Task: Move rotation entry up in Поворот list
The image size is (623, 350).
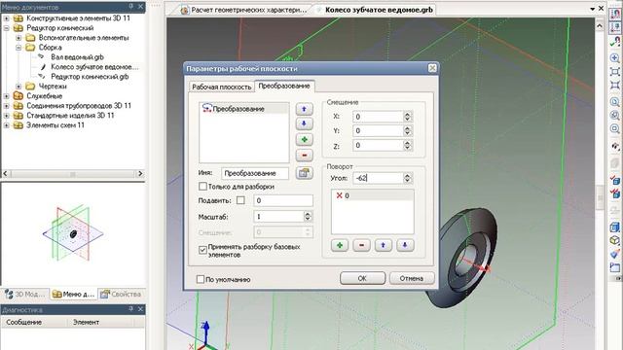Action: click(x=383, y=245)
